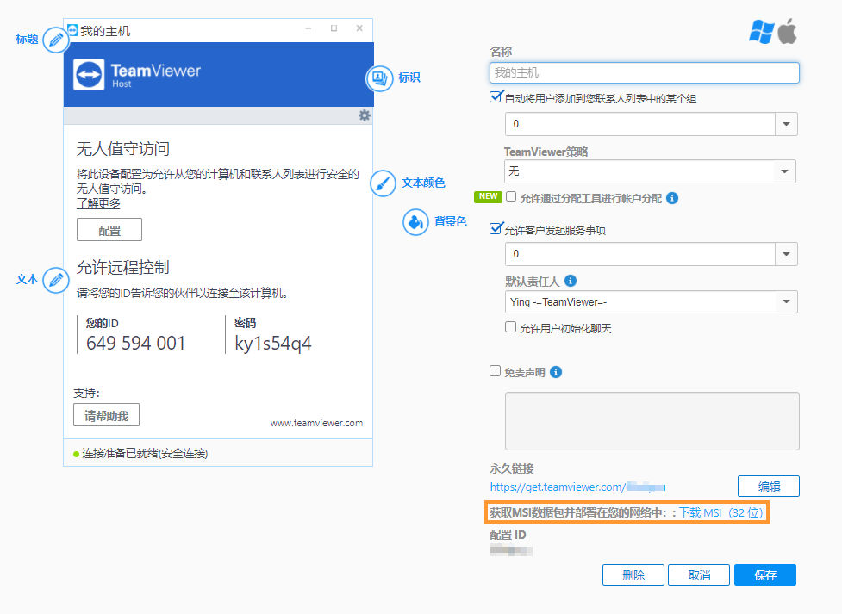Screen dimensions: 842x614
Task: Click the 名称 name input field
Action: click(645, 72)
